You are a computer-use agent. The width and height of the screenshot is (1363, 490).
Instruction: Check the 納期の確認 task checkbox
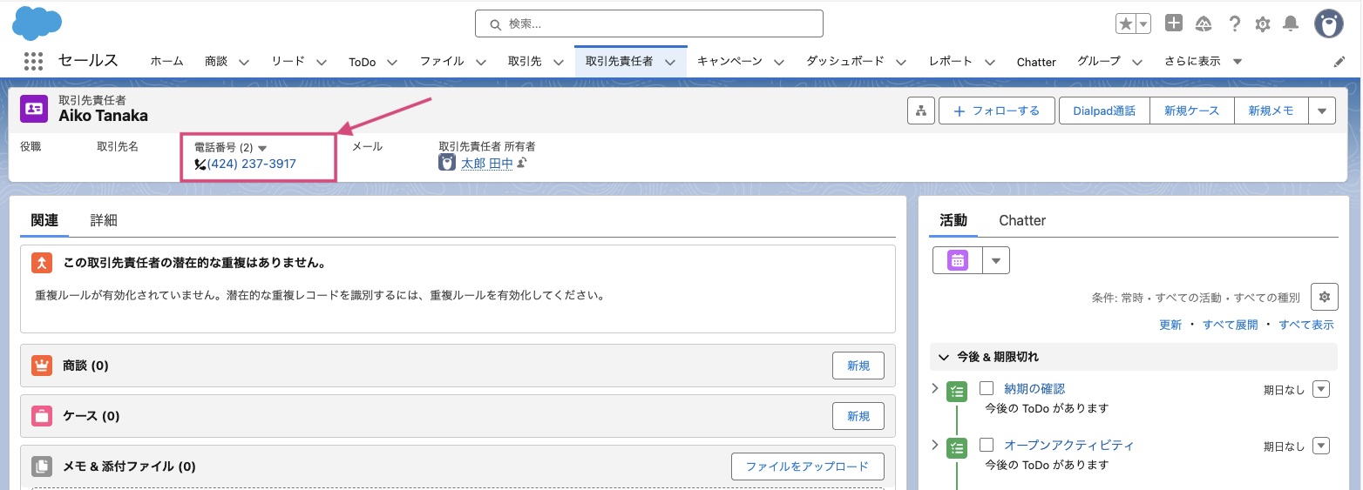(987, 388)
